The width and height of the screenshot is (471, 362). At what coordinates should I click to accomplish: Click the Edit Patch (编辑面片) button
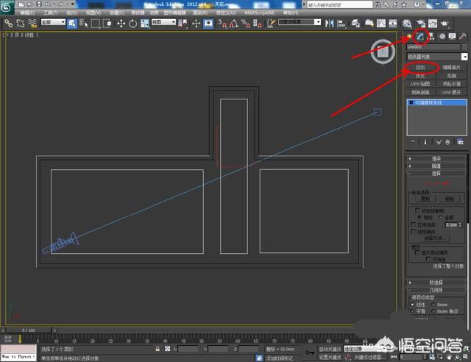(x=451, y=67)
